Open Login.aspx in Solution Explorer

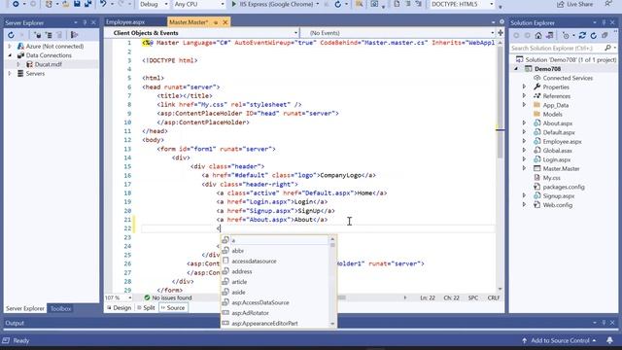point(557,159)
